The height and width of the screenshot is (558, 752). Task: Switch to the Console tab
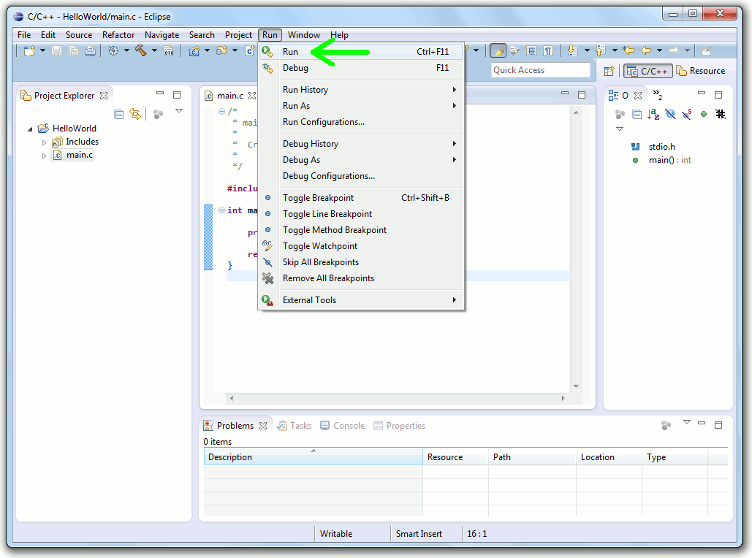(343, 426)
